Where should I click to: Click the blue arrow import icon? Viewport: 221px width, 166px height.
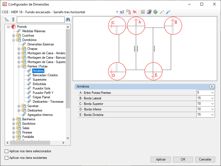(x=168, y=12)
